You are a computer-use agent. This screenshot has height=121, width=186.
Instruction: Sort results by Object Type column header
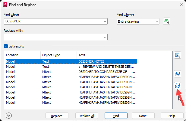pyautogui.click(x=58, y=55)
